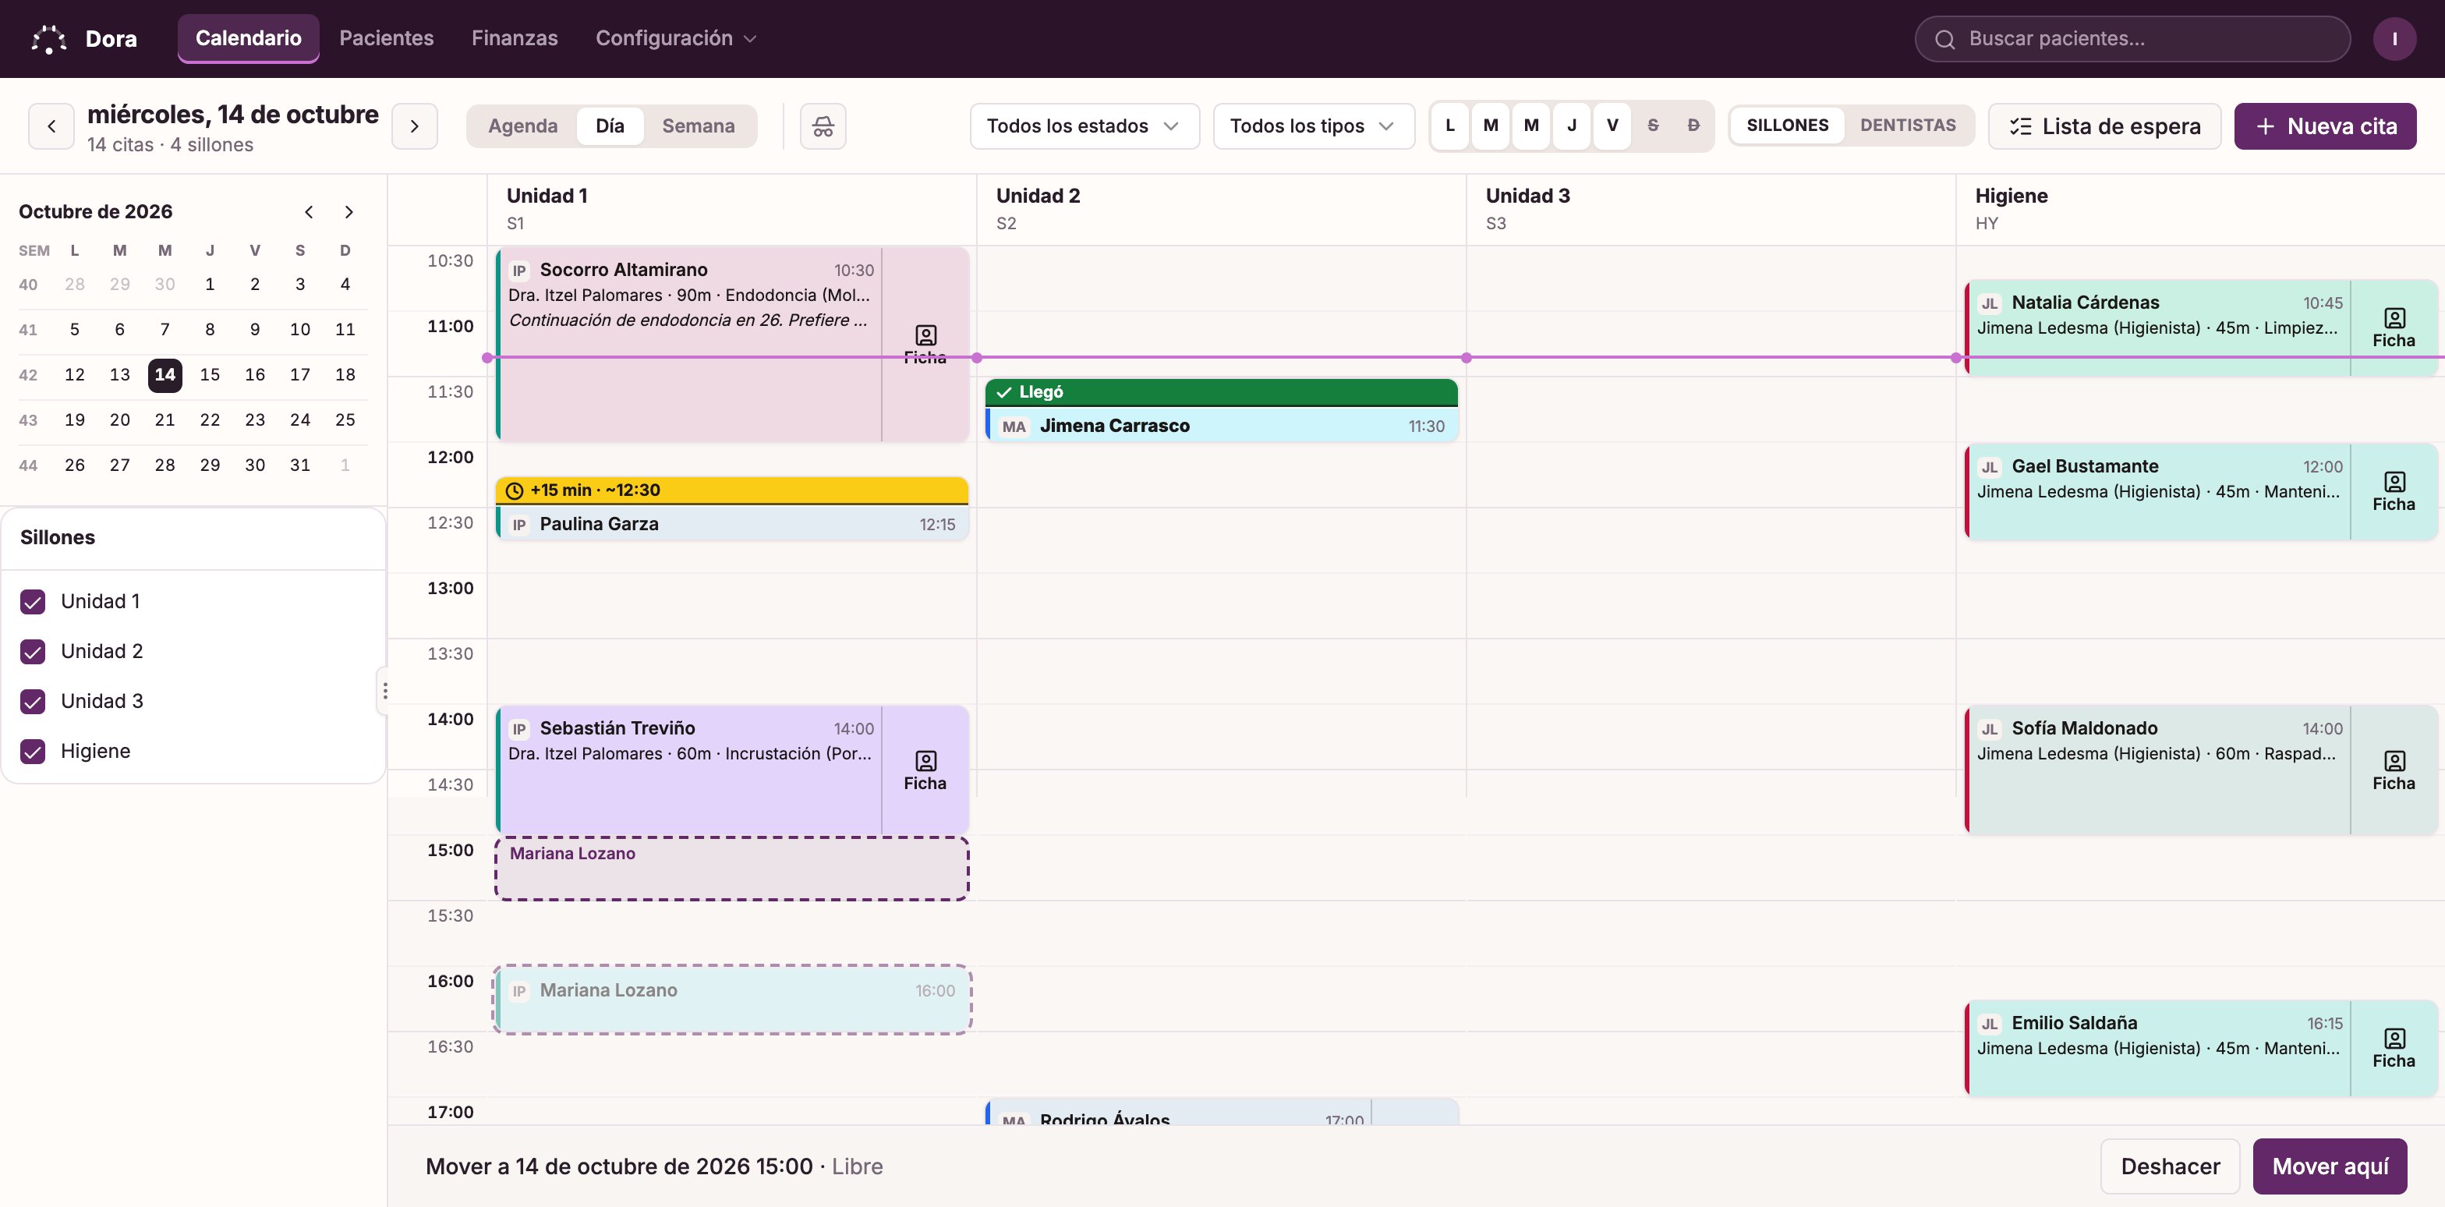Open Ficha for Gael Bustamante
2445x1207 pixels.
pos(2394,491)
